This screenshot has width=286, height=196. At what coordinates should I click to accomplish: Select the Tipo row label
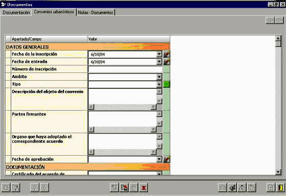[x=16, y=84]
